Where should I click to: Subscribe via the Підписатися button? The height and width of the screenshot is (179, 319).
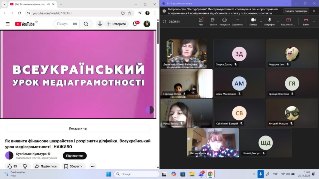pyautogui.click(x=74, y=155)
